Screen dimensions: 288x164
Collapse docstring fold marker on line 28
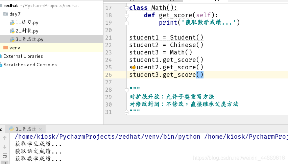pyautogui.click(x=126, y=90)
